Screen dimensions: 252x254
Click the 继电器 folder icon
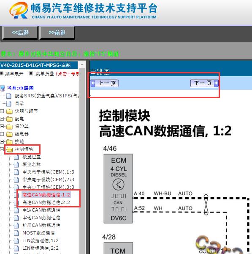(9, 134)
